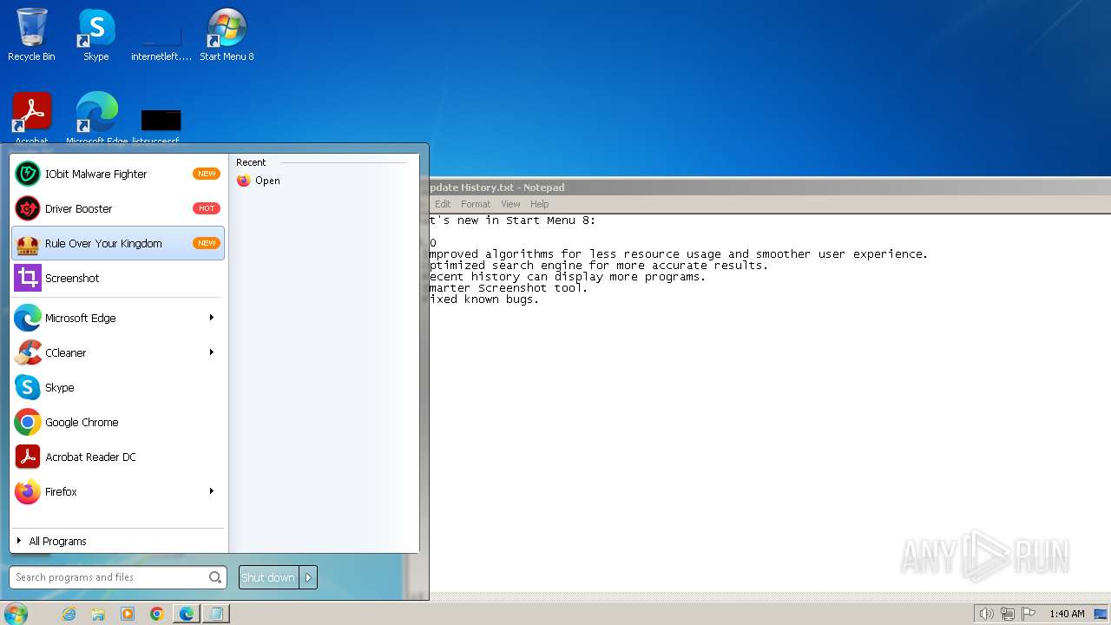Click the 1:40 AM clock
The width and height of the screenshot is (1111, 625).
pos(1067,614)
